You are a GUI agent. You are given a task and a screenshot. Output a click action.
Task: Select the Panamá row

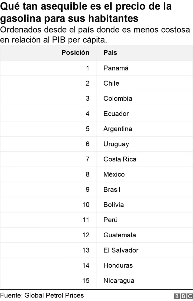pos(96,68)
